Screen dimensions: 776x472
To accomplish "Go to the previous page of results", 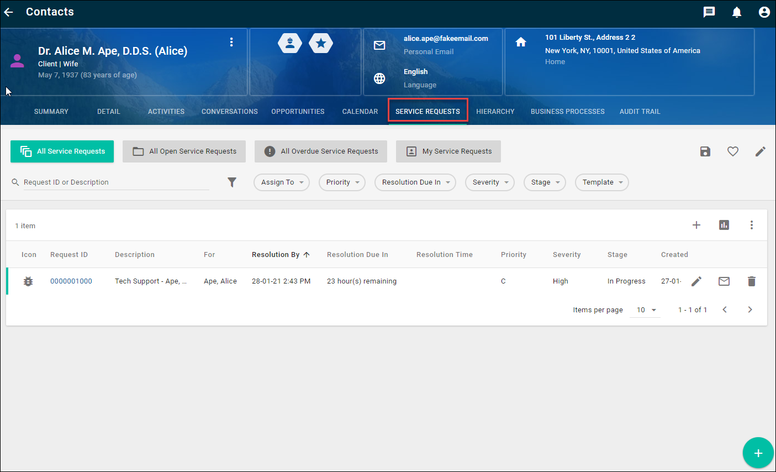I will coord(725,310).
